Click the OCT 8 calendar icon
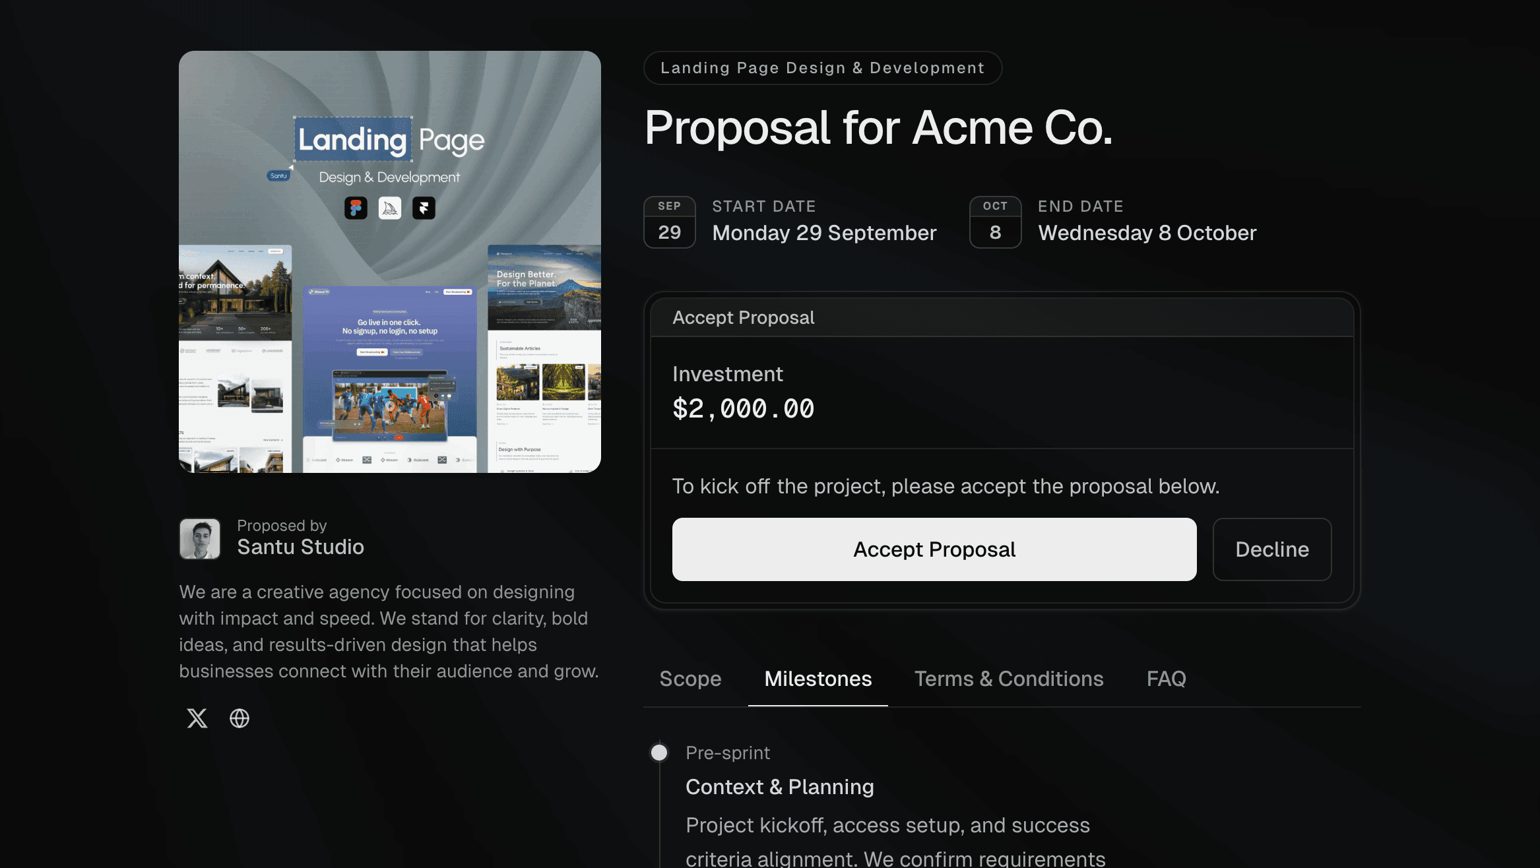 point(995,222)
